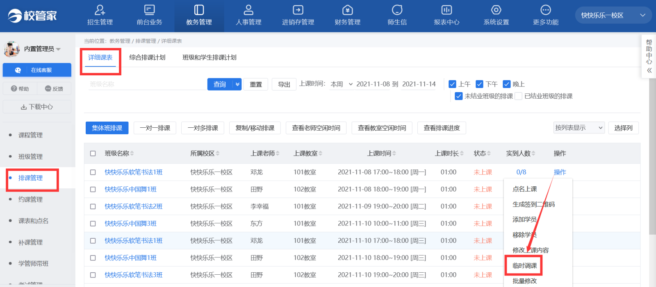Open 教务管理 top navigation icon

pyautogui.click(x=199, y=10)
